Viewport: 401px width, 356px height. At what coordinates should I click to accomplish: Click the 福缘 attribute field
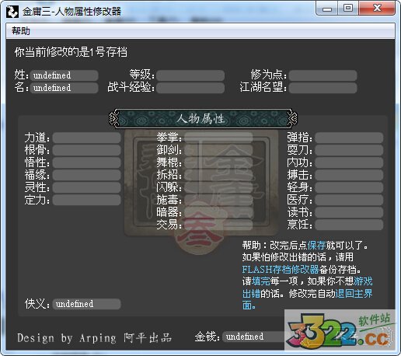pyautogui.click(x=87, y=175)
